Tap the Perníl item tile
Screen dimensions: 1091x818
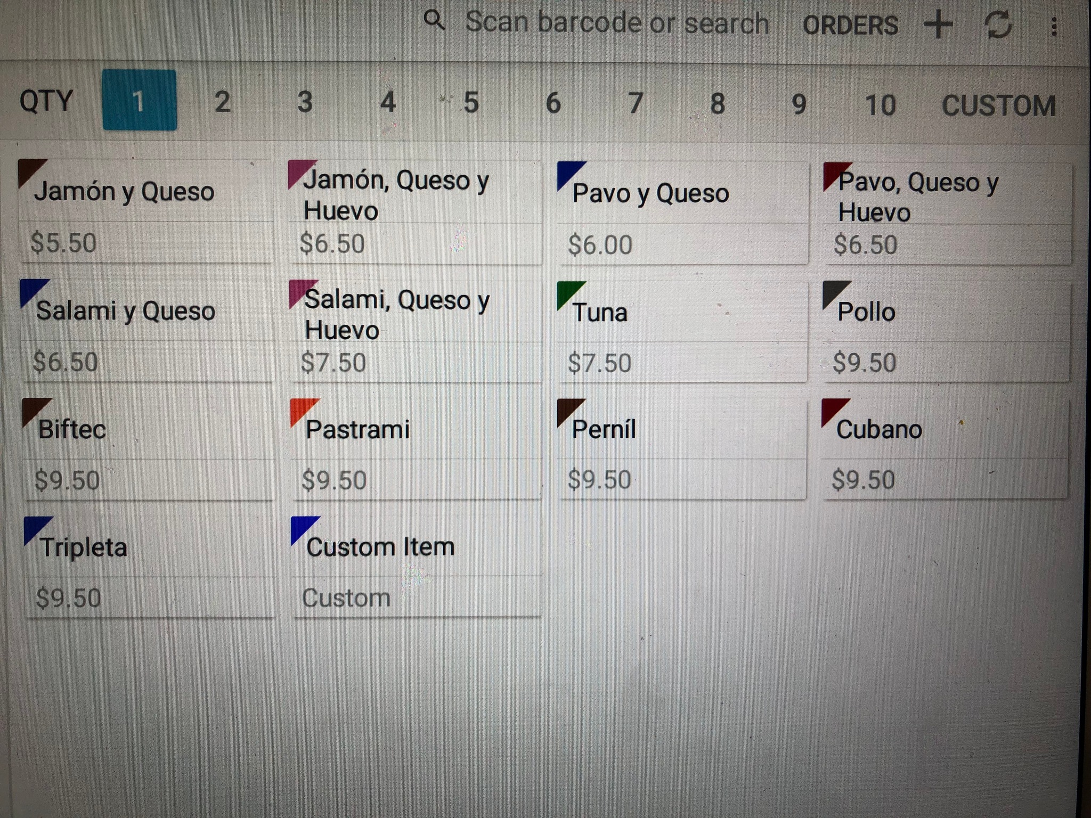pos(681,449)
